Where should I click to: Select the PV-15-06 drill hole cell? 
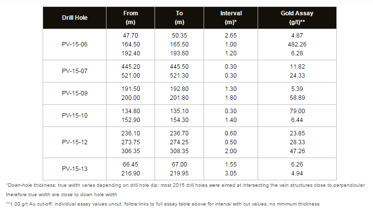coord(75,44)
